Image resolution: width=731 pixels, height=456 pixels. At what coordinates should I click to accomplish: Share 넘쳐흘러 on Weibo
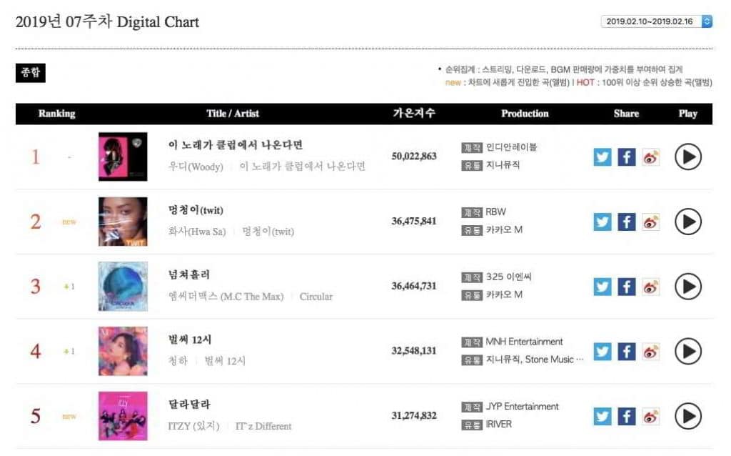coord(650,287)
